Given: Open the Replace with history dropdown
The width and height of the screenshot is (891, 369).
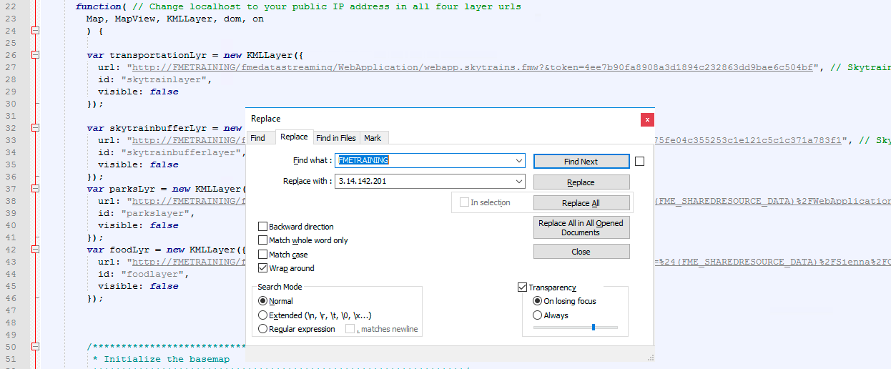Looking at the screenshot, I should click(x=519, y=181).
